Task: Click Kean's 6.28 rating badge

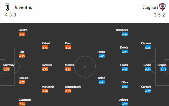Action: click(x=68, y=47)
